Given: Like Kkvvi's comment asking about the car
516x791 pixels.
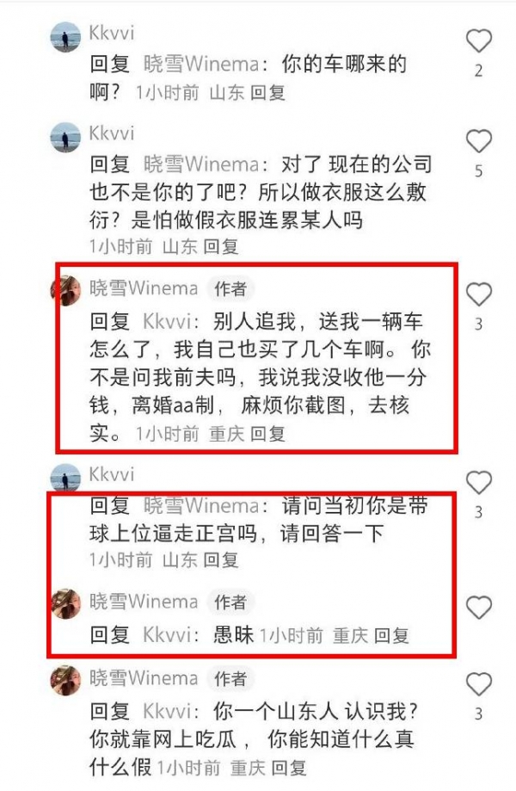Looking at the screenshot, I should [x=478, y=40].
